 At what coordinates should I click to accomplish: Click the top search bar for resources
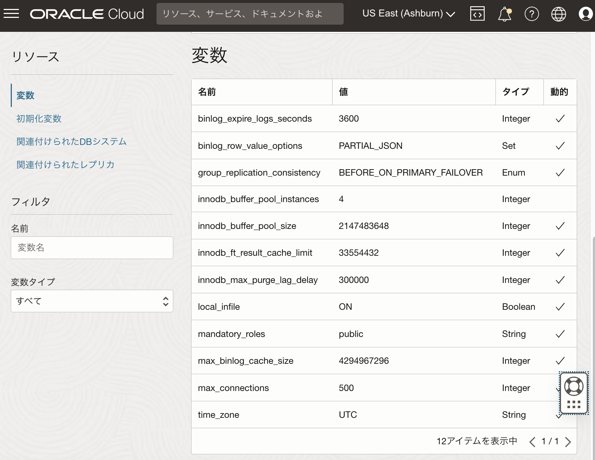(250, 14)
